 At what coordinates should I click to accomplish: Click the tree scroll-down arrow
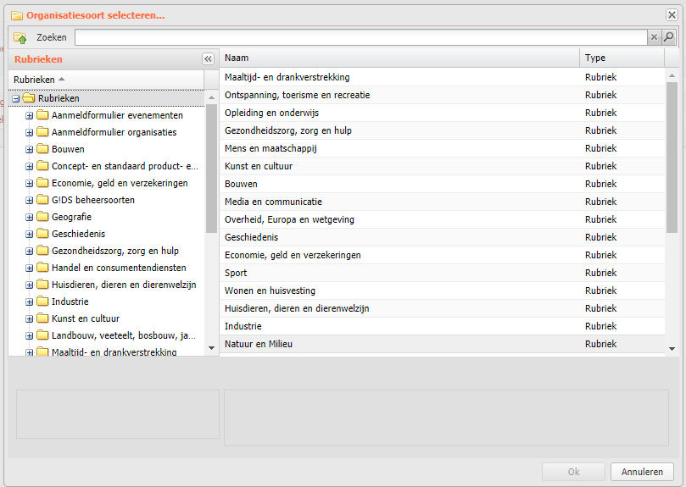point(212,348)
